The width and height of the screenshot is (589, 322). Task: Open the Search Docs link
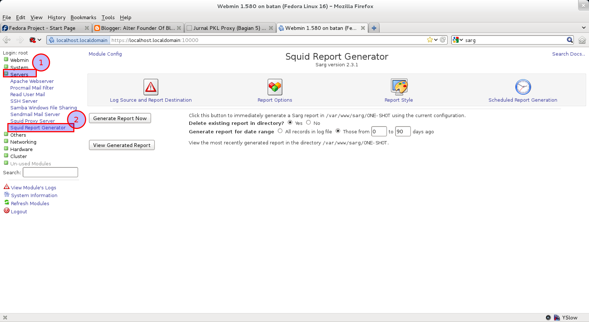pos(568,54)
